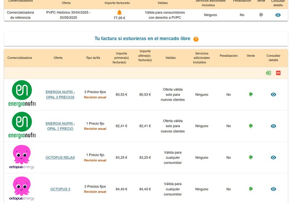
Task: Click 'Comercializadora de referencia' cell
Action: pos(20,15)
